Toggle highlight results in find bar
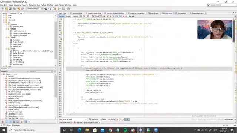This screenshot has width=237, height=133. (x=126, y=120)
